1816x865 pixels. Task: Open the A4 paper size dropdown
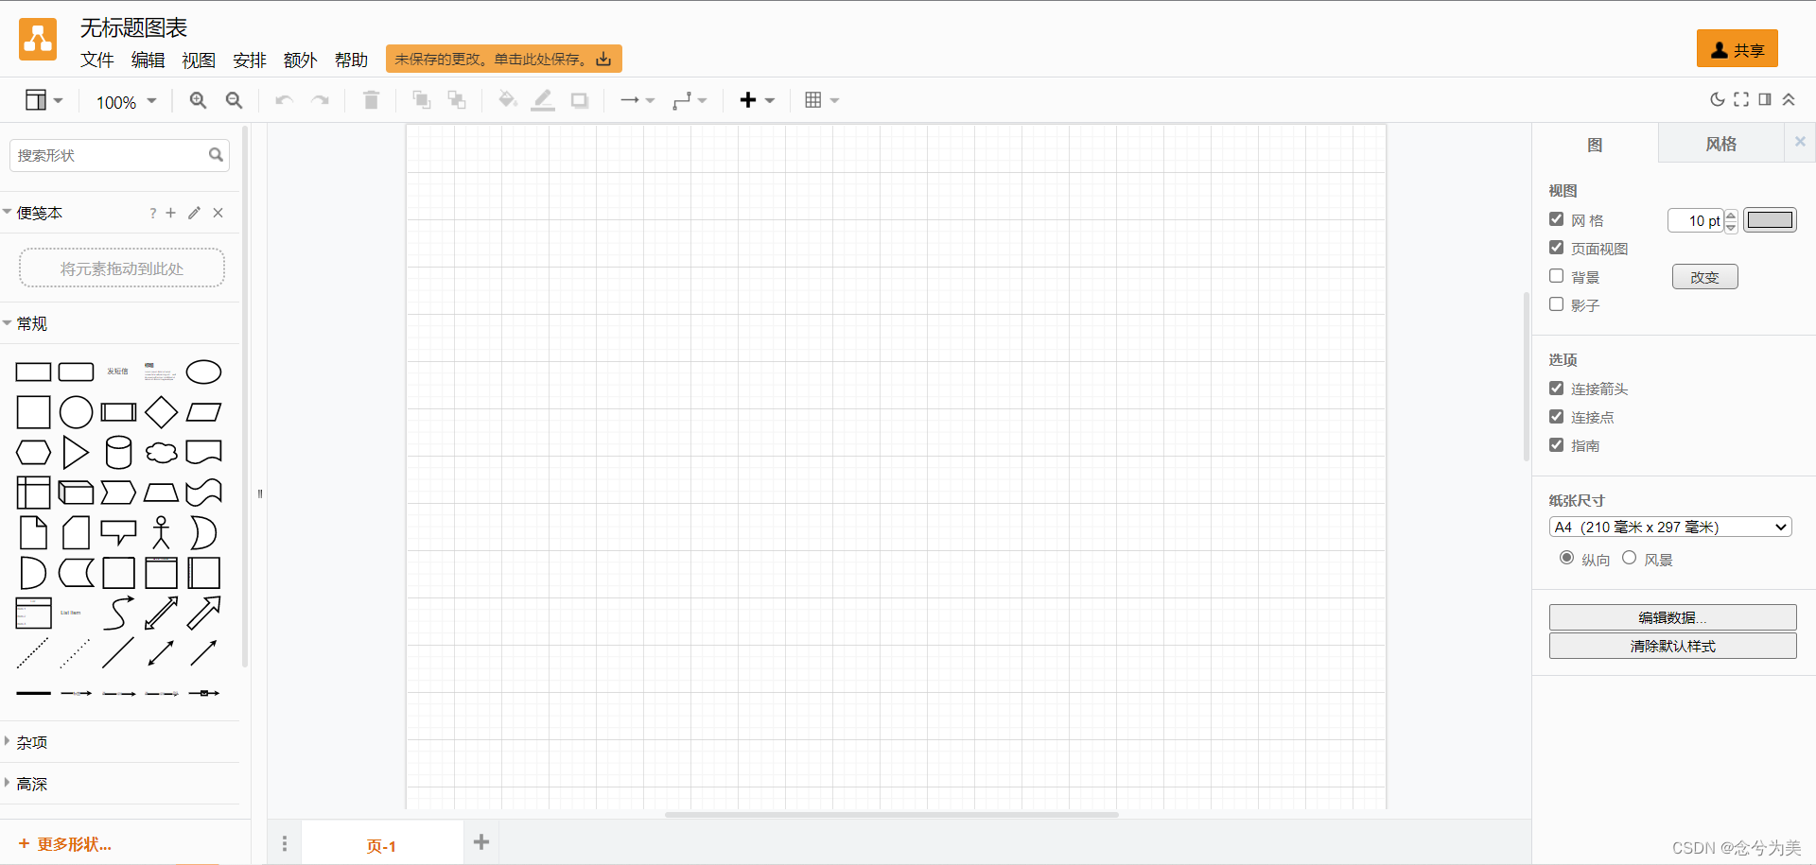1670,528
